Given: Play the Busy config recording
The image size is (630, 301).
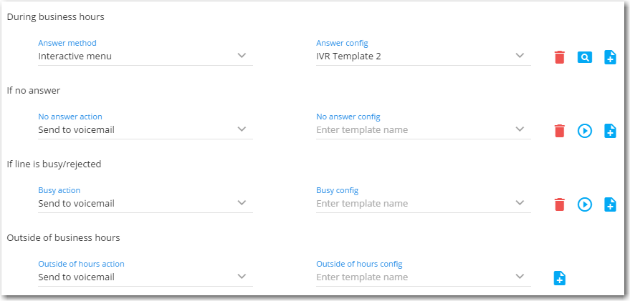Looking at the screenshot, I should 585,204.
